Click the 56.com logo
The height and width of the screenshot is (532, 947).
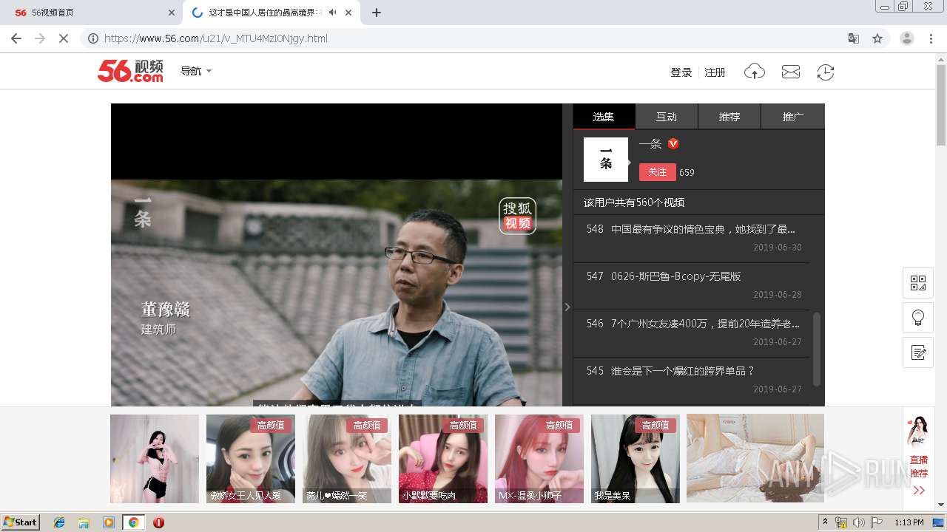pos(130,71)
